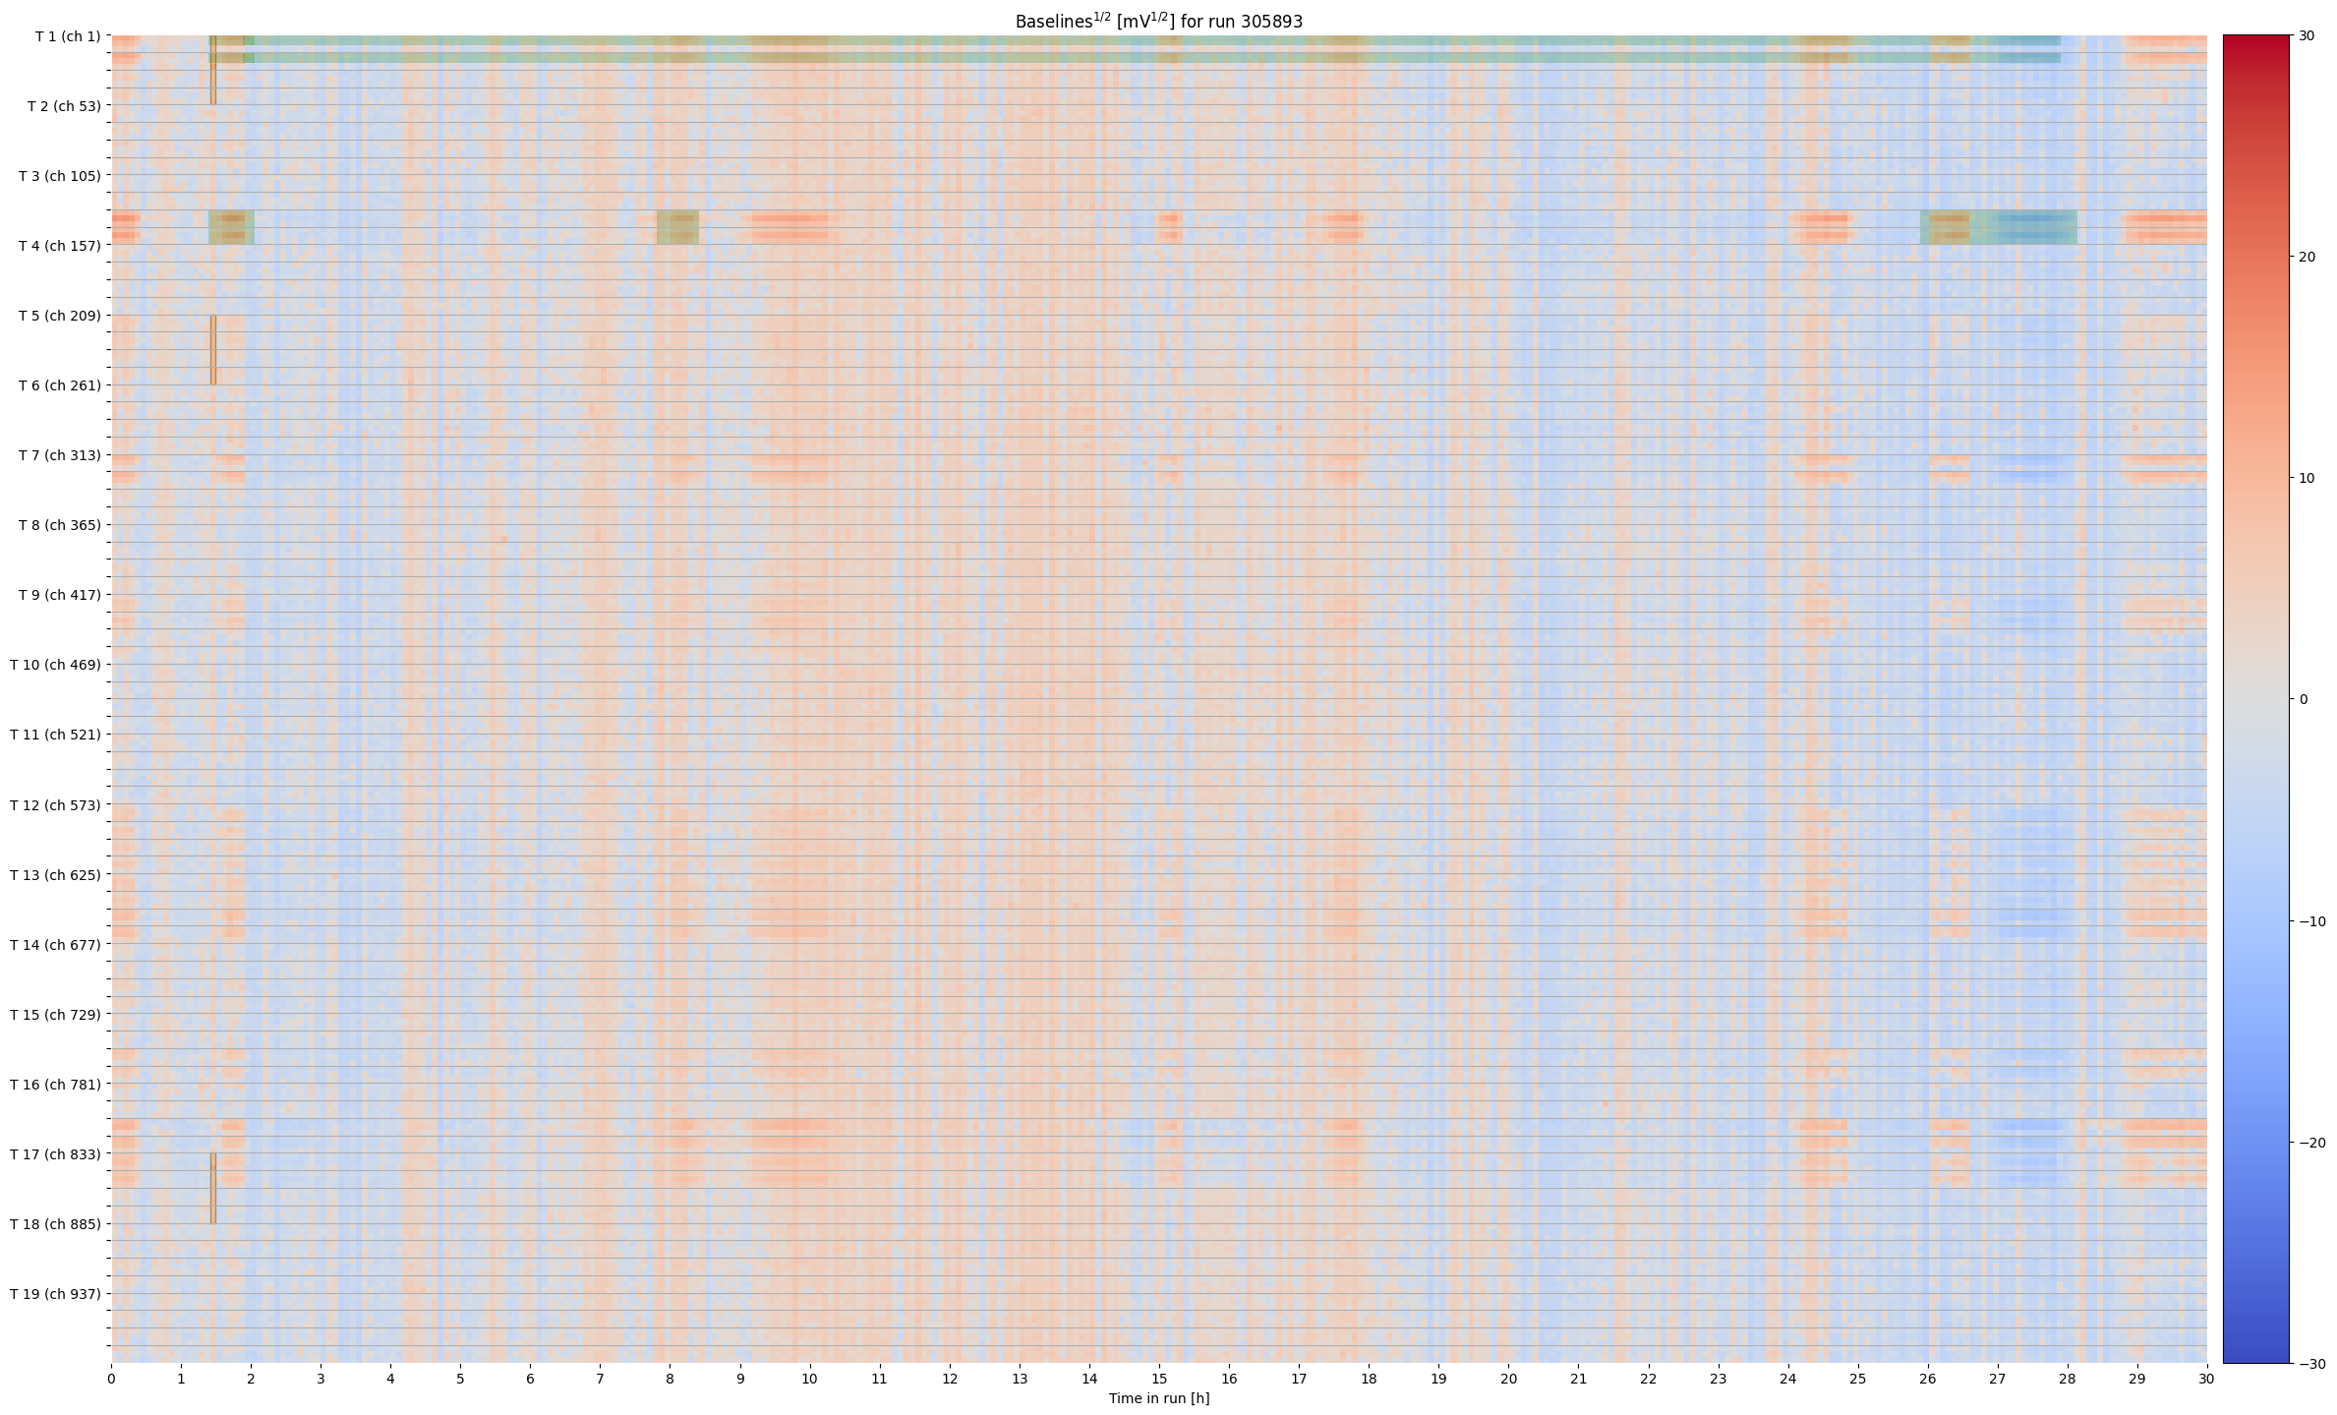Click the hour 0 tick on time axis
This screenshot has height=1415, width=2337.
[x=111, y=1379]
